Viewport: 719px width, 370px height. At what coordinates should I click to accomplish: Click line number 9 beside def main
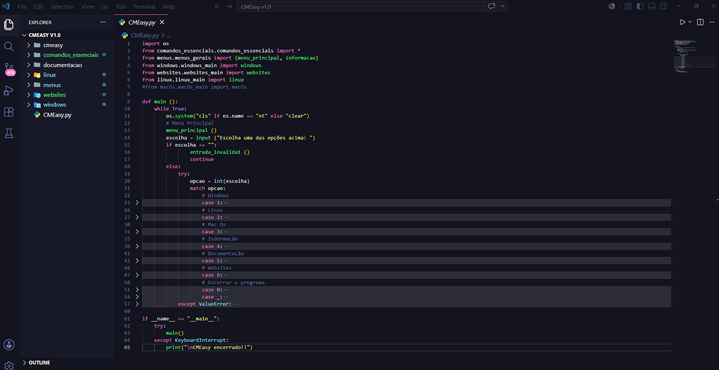[x=129, y=101]
